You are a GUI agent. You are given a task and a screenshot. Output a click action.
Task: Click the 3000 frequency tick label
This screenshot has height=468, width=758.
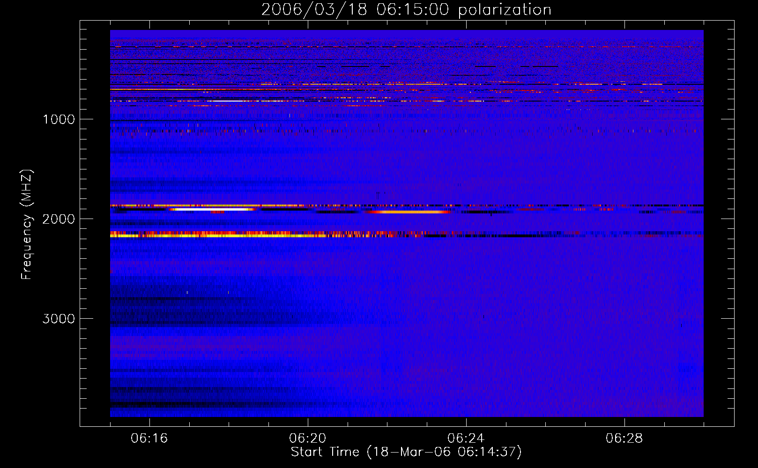point(59,319)
